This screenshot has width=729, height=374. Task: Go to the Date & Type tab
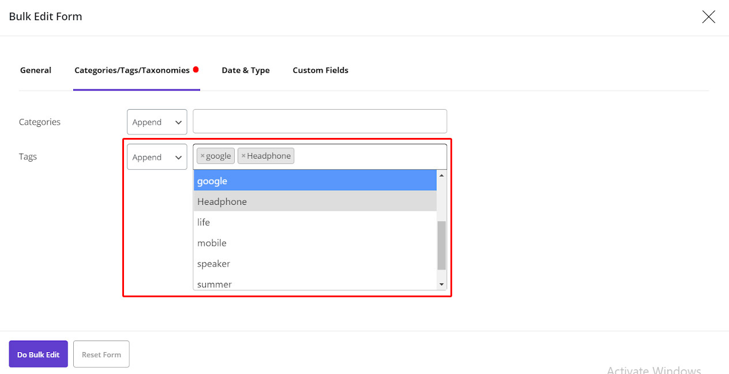pos(246,70)
